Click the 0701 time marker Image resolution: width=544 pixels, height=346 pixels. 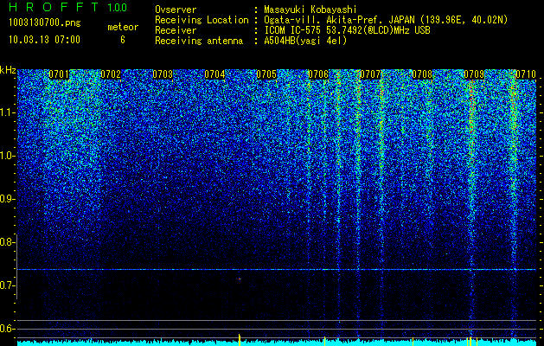click(59, 74)
